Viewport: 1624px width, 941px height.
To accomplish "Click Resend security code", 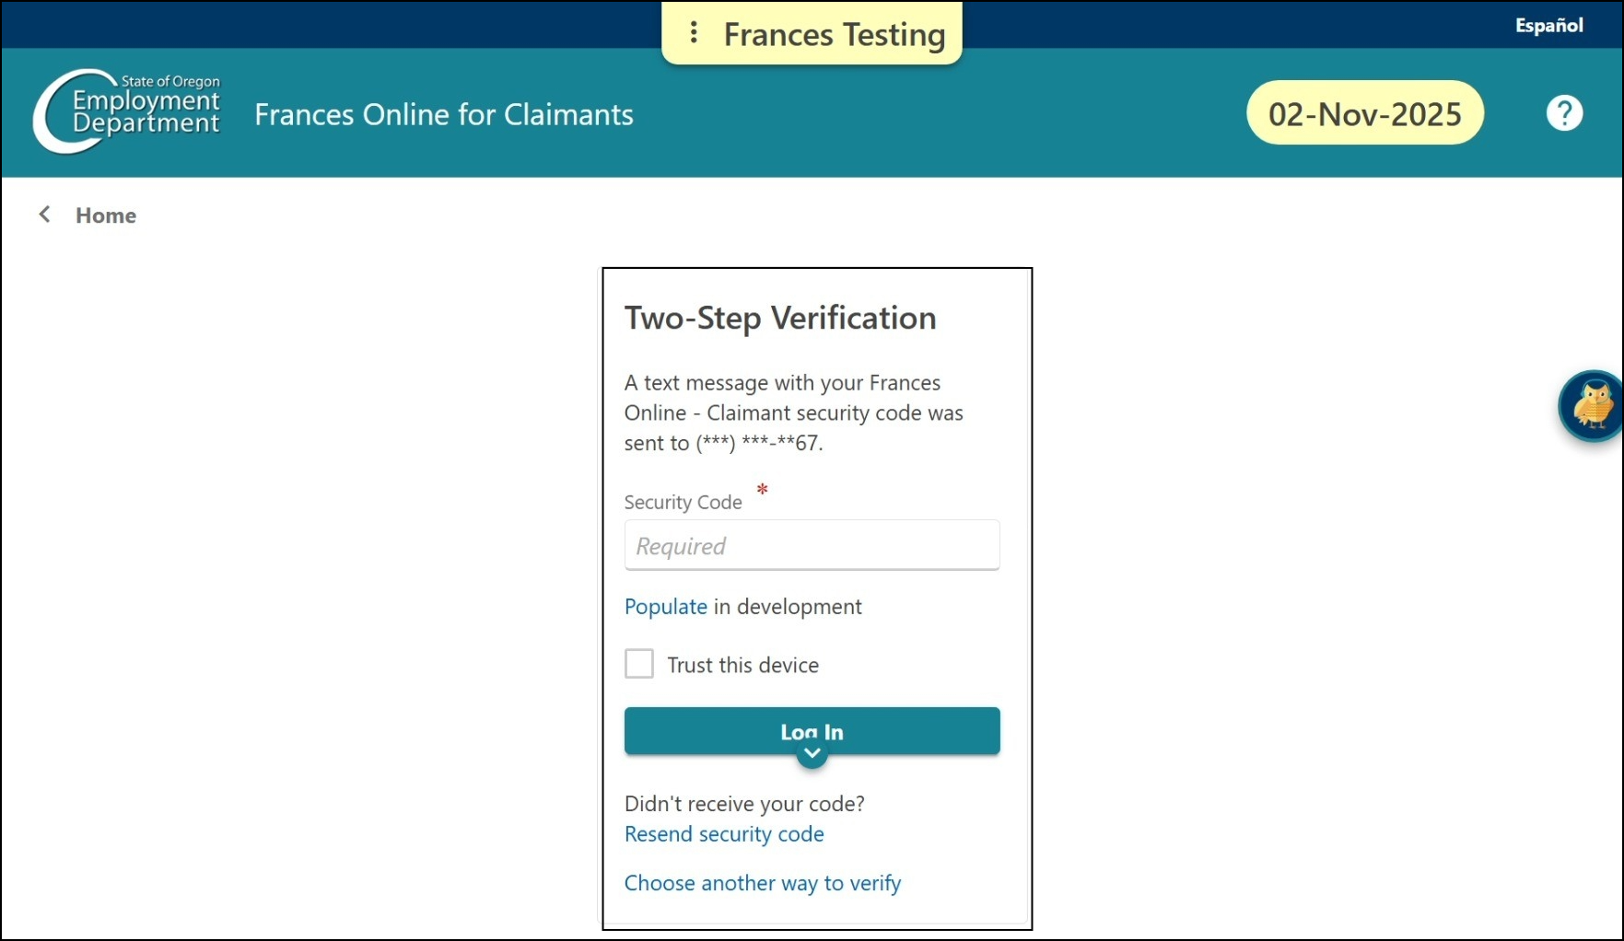I will click(x=724, y=834).
